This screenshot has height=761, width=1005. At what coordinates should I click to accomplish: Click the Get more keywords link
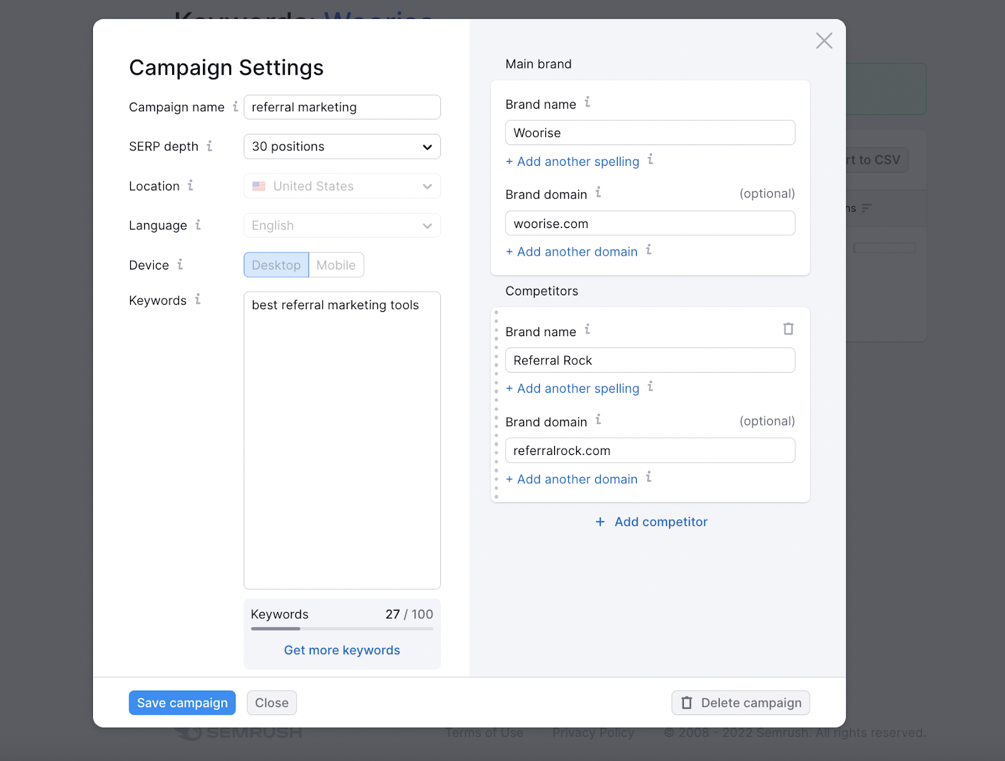tap(342, 650)
